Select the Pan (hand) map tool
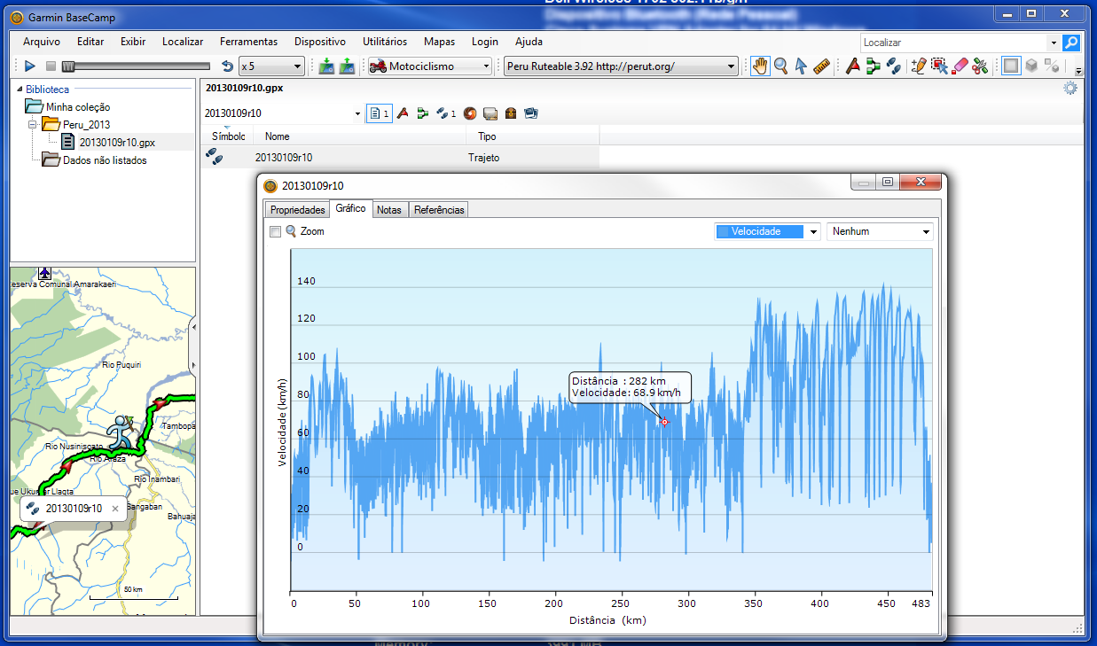Image resolution: width=1097 pixels, height=646 pixels. [x=760, y=66]
